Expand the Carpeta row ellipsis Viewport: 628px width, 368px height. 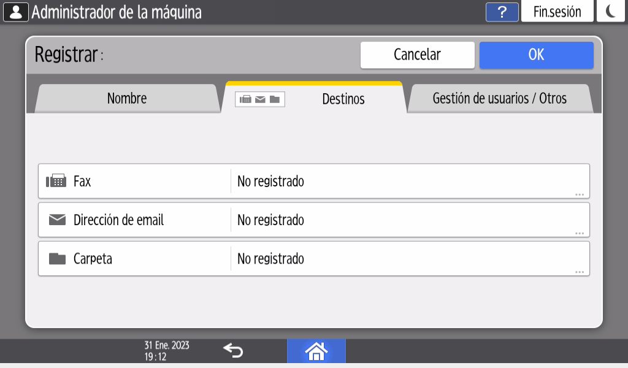point(579,272)
